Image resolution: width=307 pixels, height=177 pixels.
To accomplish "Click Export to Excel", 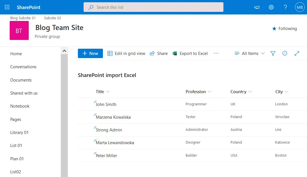I will (x=190, y=54).
